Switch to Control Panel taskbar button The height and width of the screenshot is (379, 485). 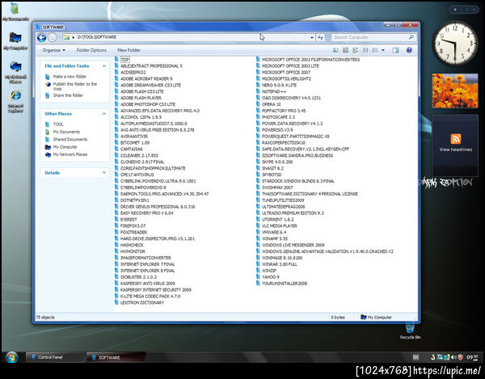coord(55,357)
